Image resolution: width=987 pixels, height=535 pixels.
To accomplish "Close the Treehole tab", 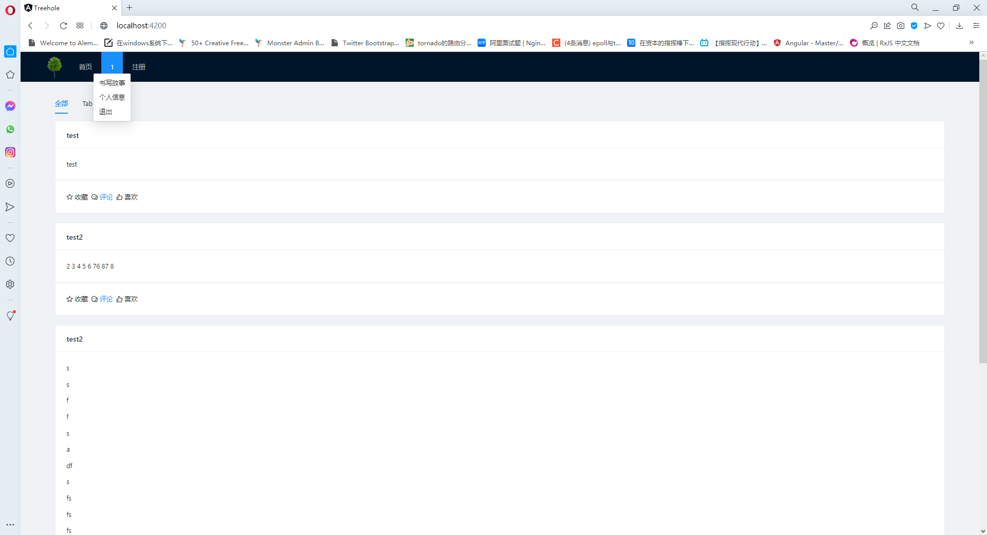I will coord(114,8).
